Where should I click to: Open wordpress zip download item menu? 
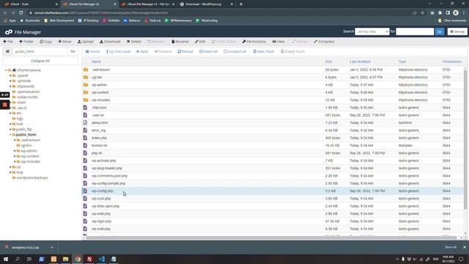click(52, 248)
